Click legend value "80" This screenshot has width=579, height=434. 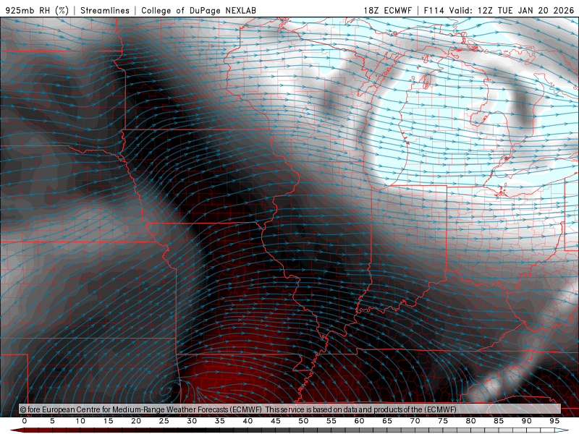[x=471, y=421]
